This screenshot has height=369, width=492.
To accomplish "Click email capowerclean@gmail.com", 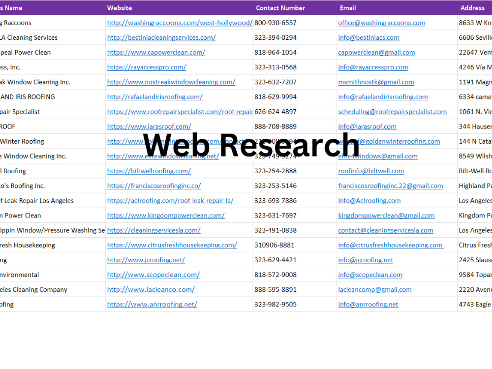I will coord(376,53).
